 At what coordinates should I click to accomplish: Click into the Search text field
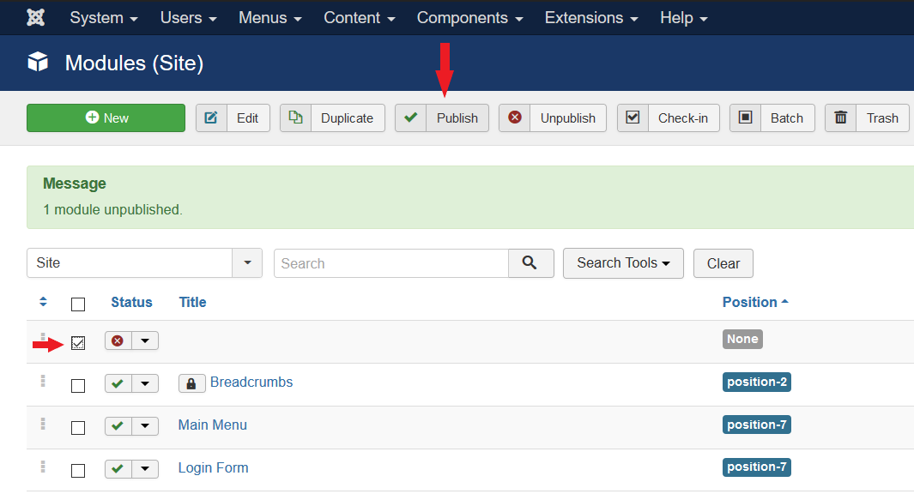pos(390,263)
